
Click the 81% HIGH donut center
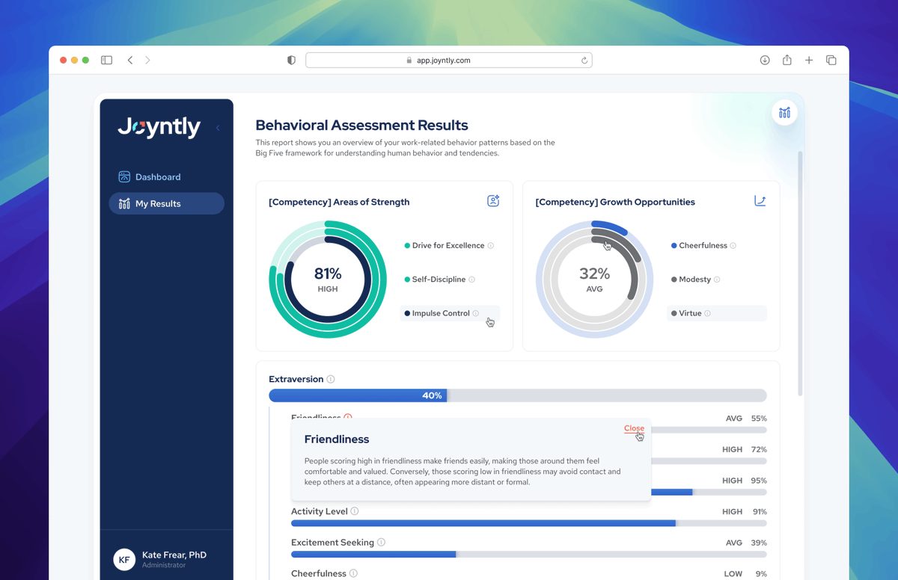pos(328,280)
